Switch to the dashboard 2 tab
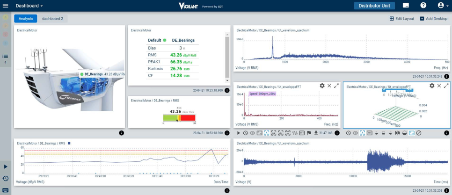This screenshot has width=452, height=195. click(x=53, y=19)
